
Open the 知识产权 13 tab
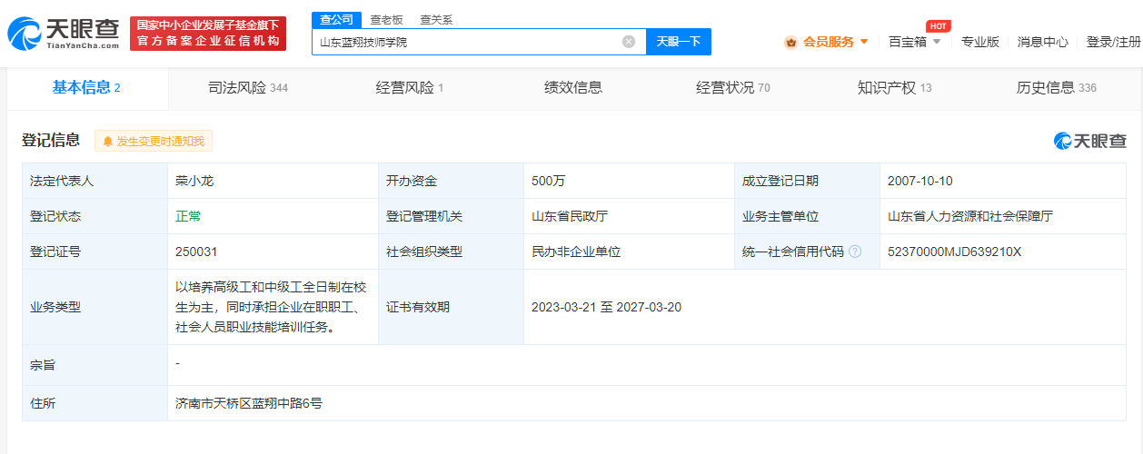coord(895,88)
